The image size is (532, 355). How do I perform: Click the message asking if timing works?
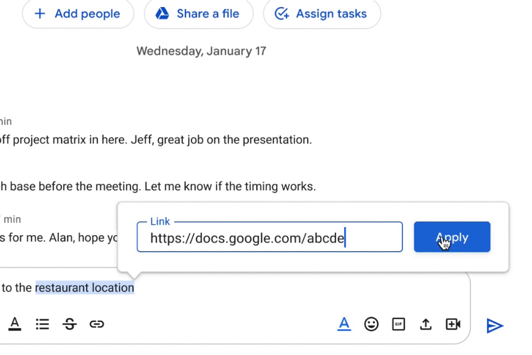point(158,186)
